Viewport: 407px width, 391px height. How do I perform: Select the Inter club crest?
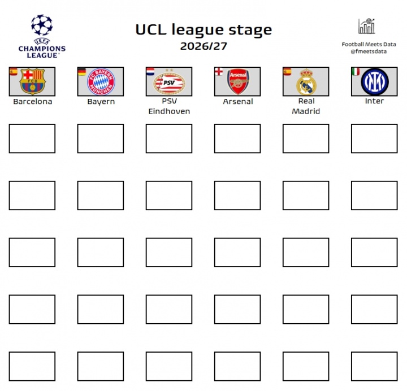(x=374, y=82)
